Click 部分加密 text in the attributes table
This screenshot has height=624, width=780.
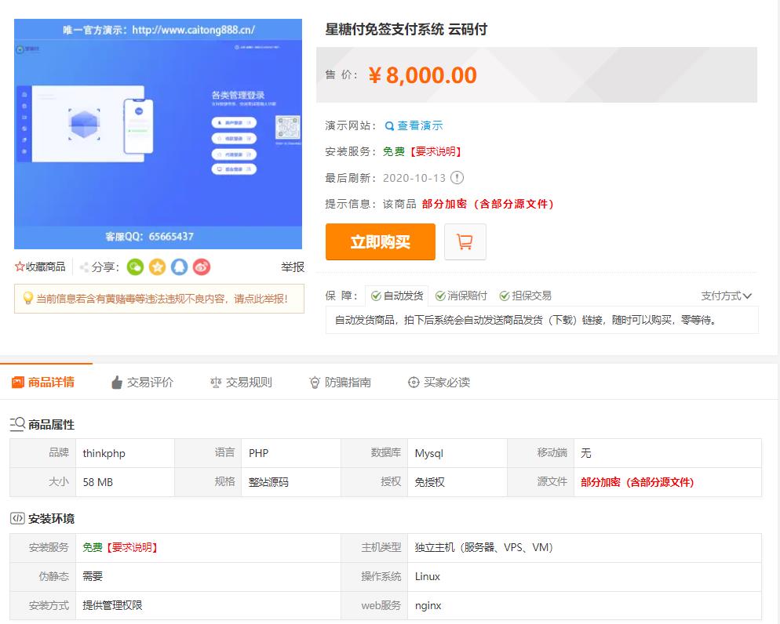coord(637,482)
